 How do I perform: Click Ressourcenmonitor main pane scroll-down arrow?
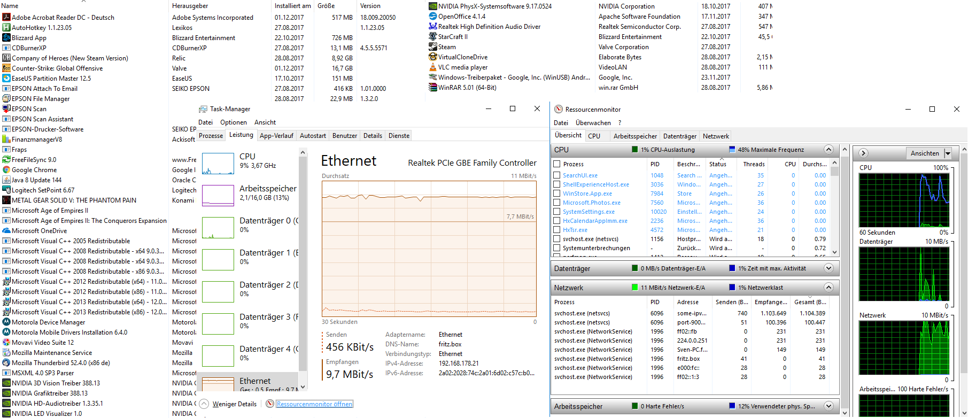pos(845,413)
